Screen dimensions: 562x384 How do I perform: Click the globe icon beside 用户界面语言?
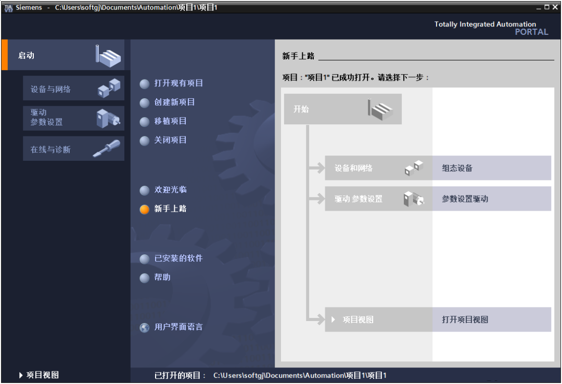coord(143,328)
